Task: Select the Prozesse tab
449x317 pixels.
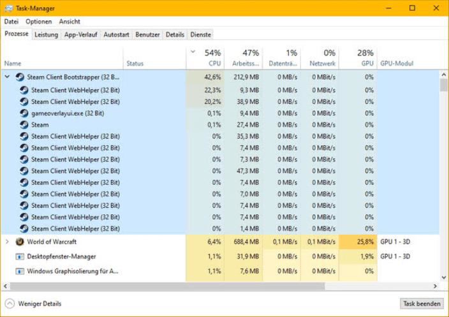Action: [x=17, y=34]
